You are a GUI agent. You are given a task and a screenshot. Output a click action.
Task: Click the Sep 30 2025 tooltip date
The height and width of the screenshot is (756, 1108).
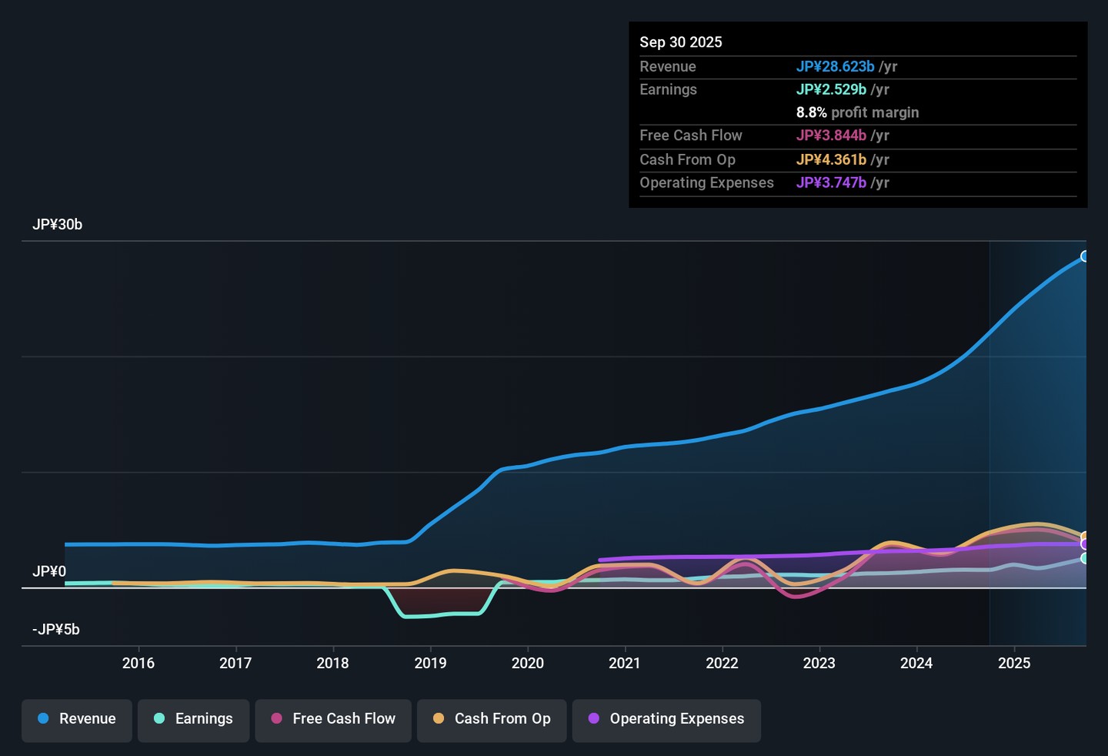pyautogui.click(x=681, y=42)
